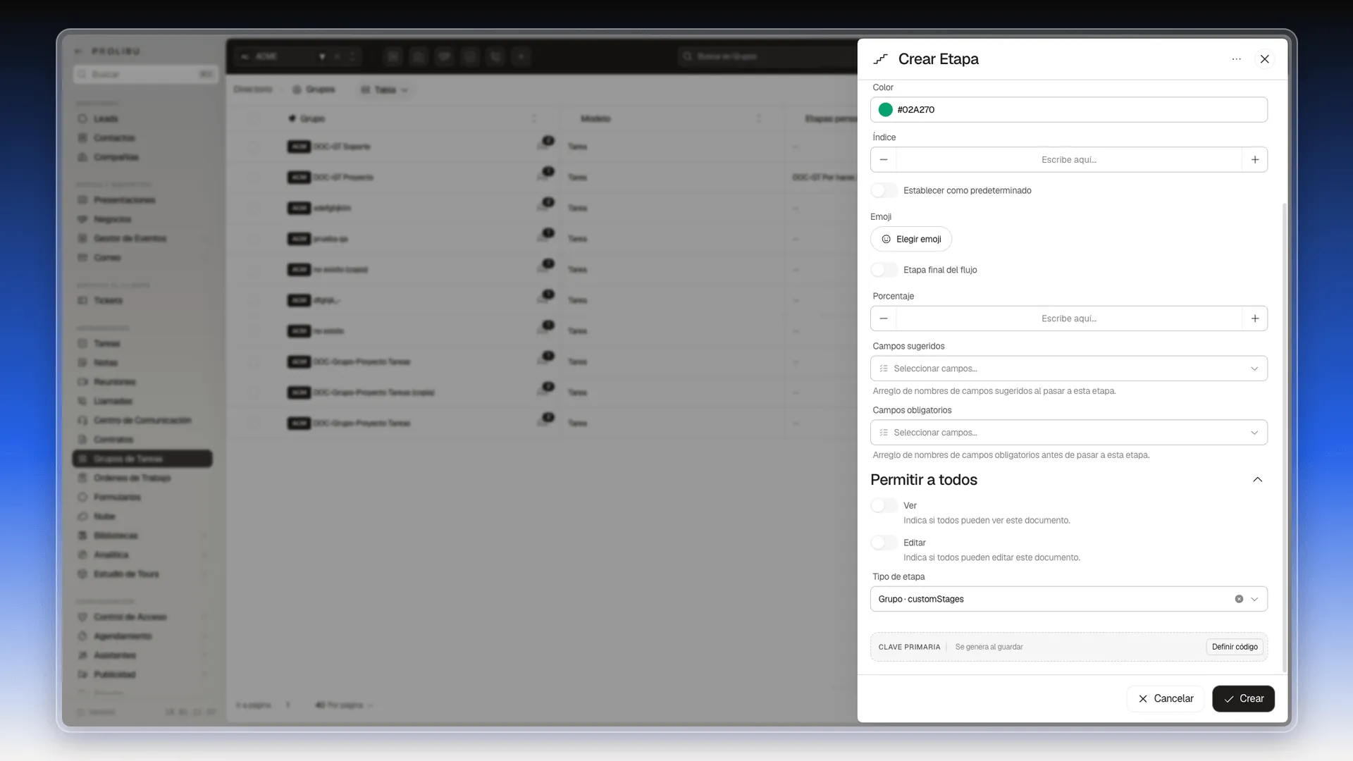The width and height of the screenshot is (1353, 761).
Task: Close the Crear Etapa panel
Action: (x=1264, y=59)
